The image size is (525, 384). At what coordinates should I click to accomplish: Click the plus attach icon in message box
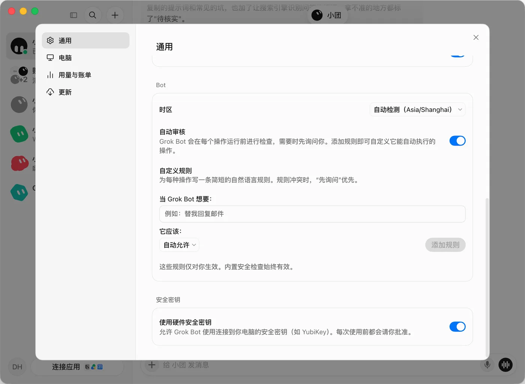(152, 365)
